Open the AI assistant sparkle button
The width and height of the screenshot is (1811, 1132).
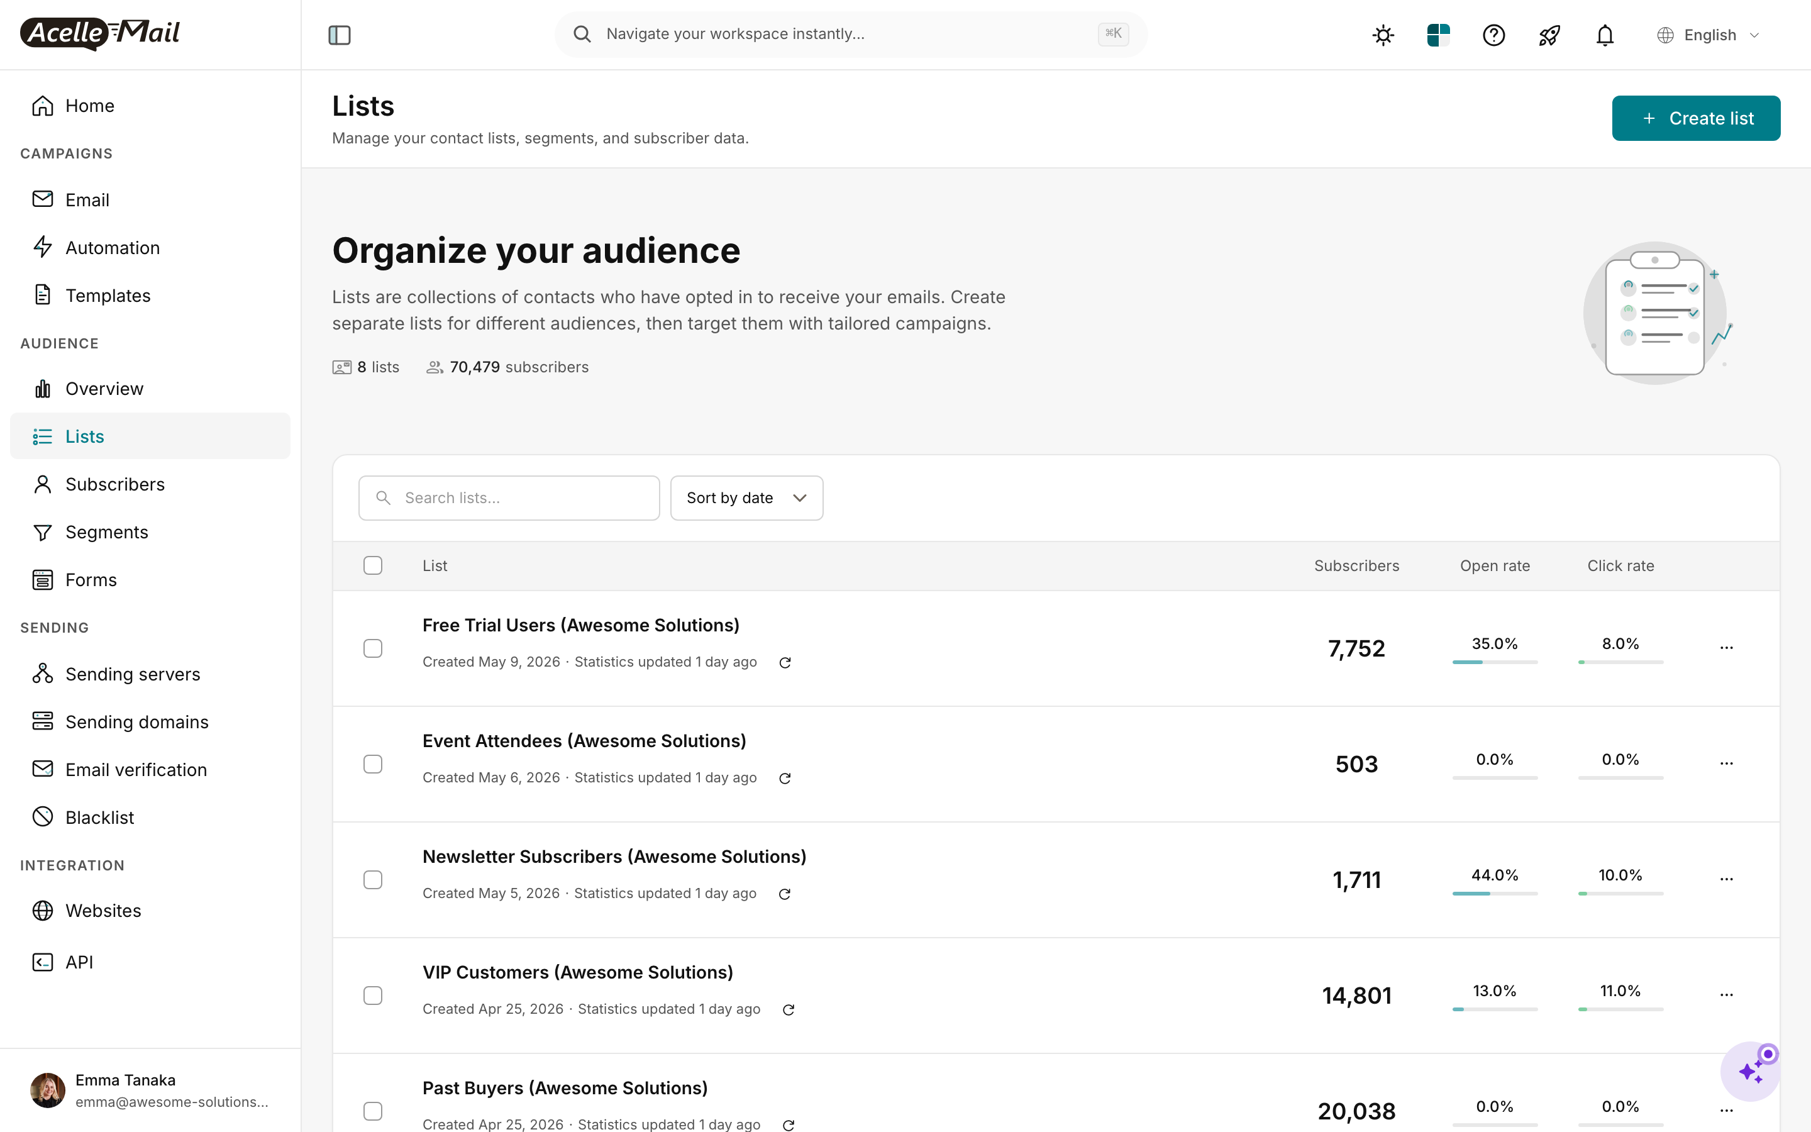pos(1749,1072)
